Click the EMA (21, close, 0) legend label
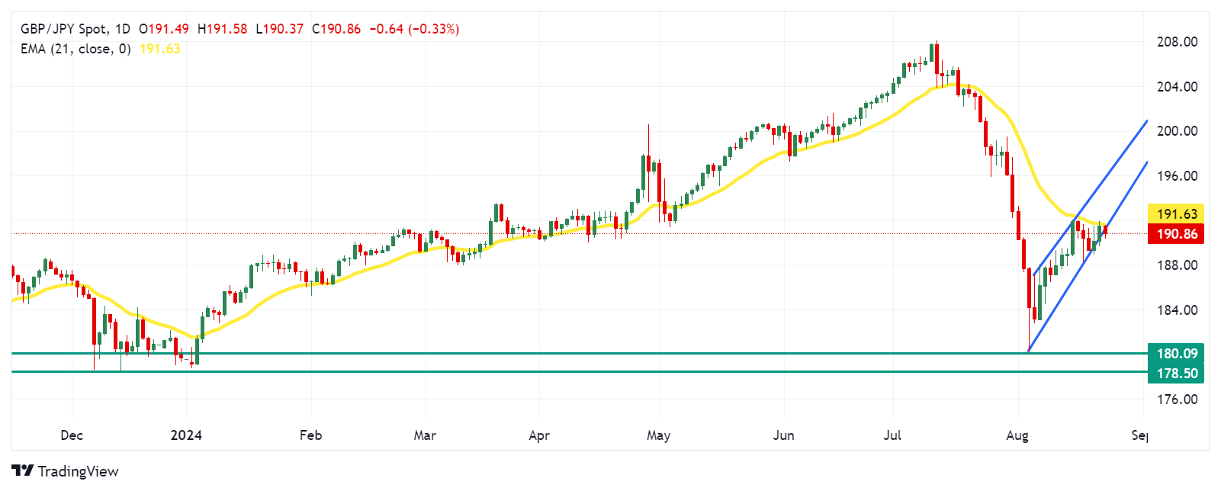This screenshot has height=491, width=1221. click(x=76, y=49)
